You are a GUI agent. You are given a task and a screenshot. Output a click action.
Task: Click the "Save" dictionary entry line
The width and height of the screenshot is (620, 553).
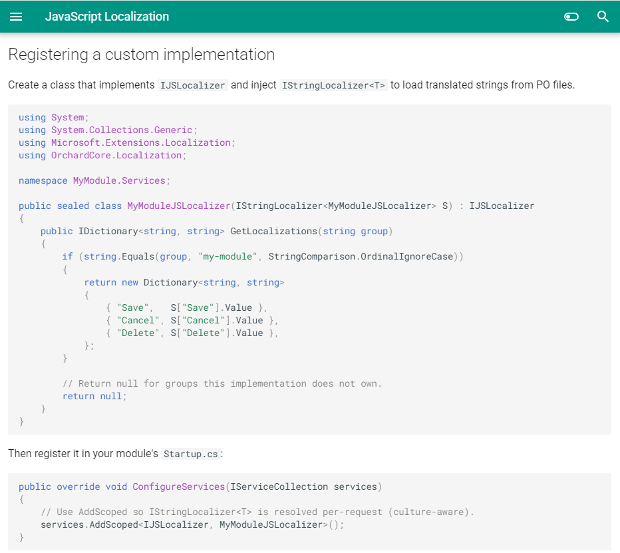click(187, 307)
